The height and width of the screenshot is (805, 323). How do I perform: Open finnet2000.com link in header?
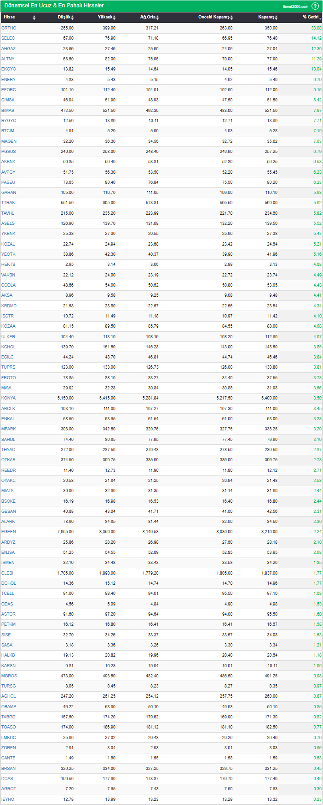(x=295, y=6)
